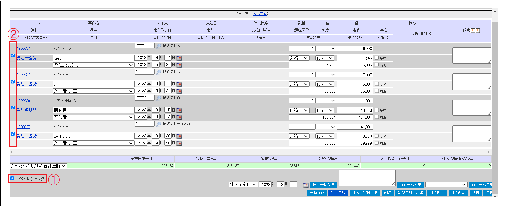Click the 表示する link in search header

[x=260, y=14]
